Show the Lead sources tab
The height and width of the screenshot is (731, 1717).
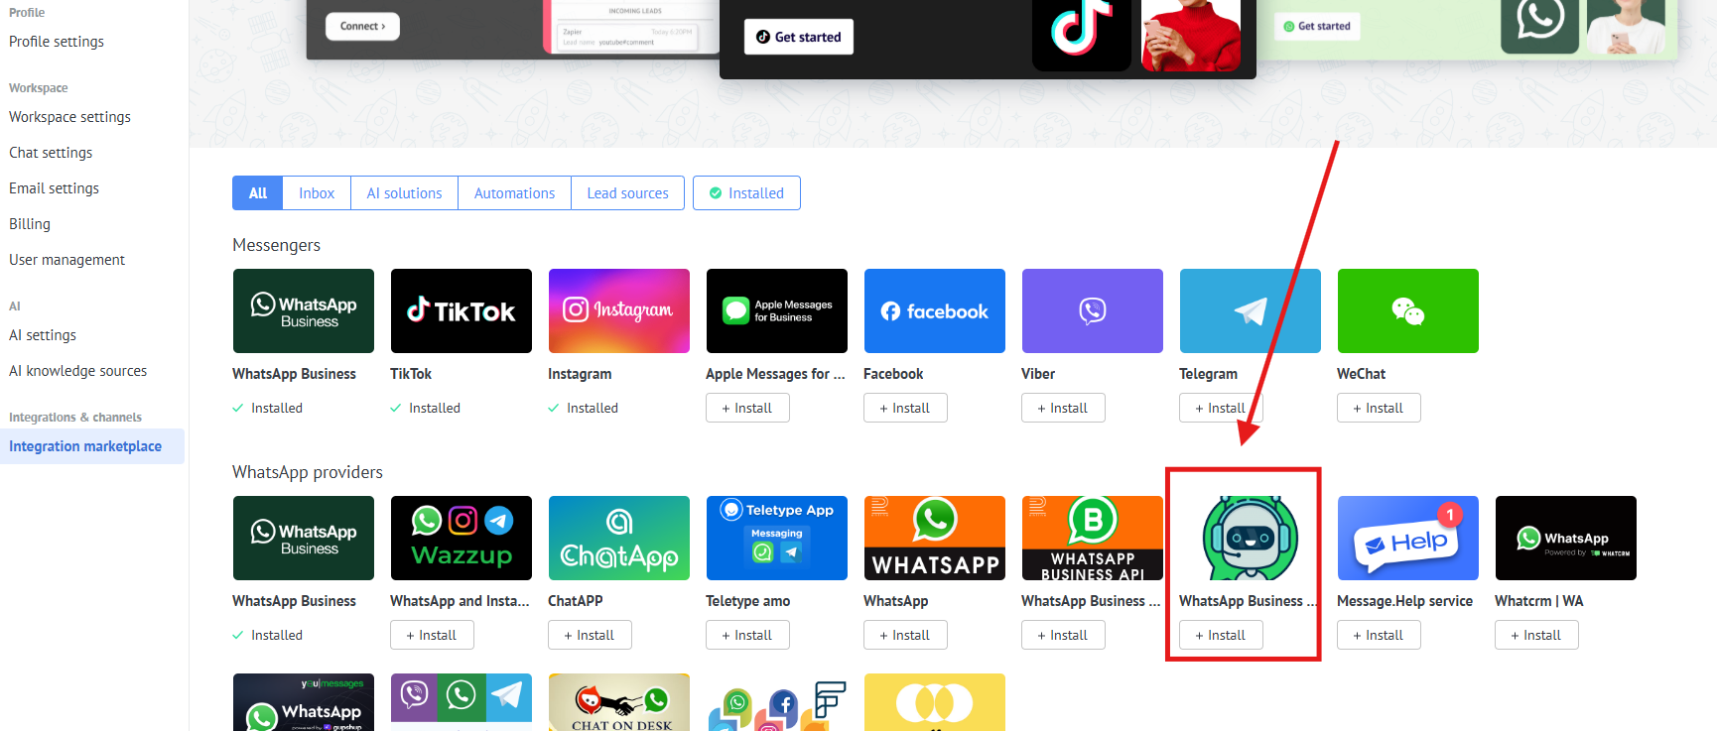click(627, 193)
